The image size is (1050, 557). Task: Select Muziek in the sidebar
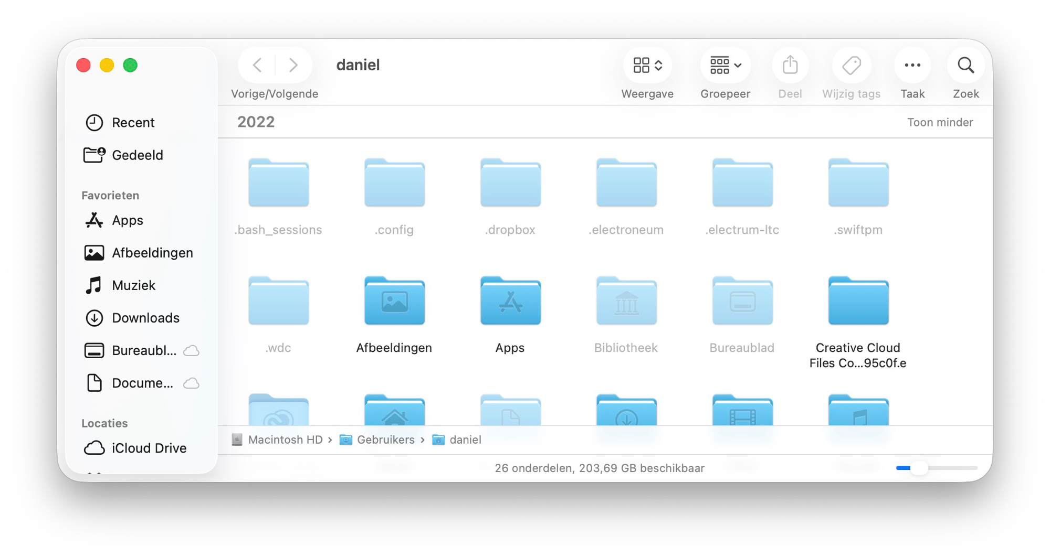click(x=133, y=285)
